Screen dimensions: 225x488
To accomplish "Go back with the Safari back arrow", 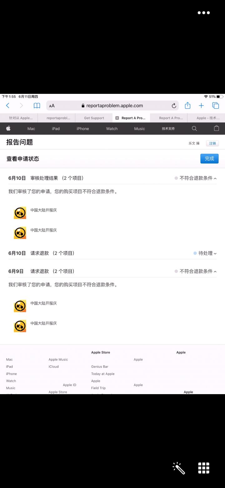I will [x=8, y=106].
